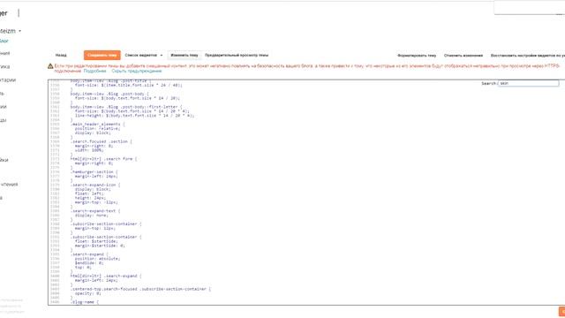The image size is (565, 318).
Task: Click the line 'html[dir=ltr] .search form {'
Action: 104,159
